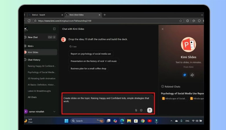The width and height of the screenshot is (226, 130).
Task: Open the Windows Start menu
Action: tap(66, 121)
